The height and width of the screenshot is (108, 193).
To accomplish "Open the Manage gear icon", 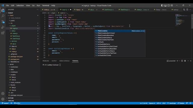I will [3, 99].
